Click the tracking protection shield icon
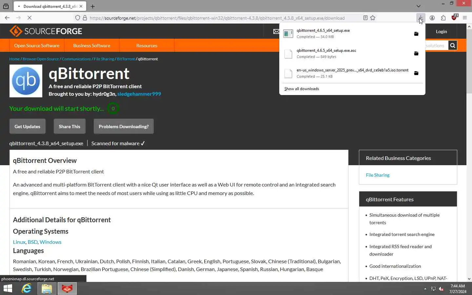The image size is (472, 295). point(78,18)
